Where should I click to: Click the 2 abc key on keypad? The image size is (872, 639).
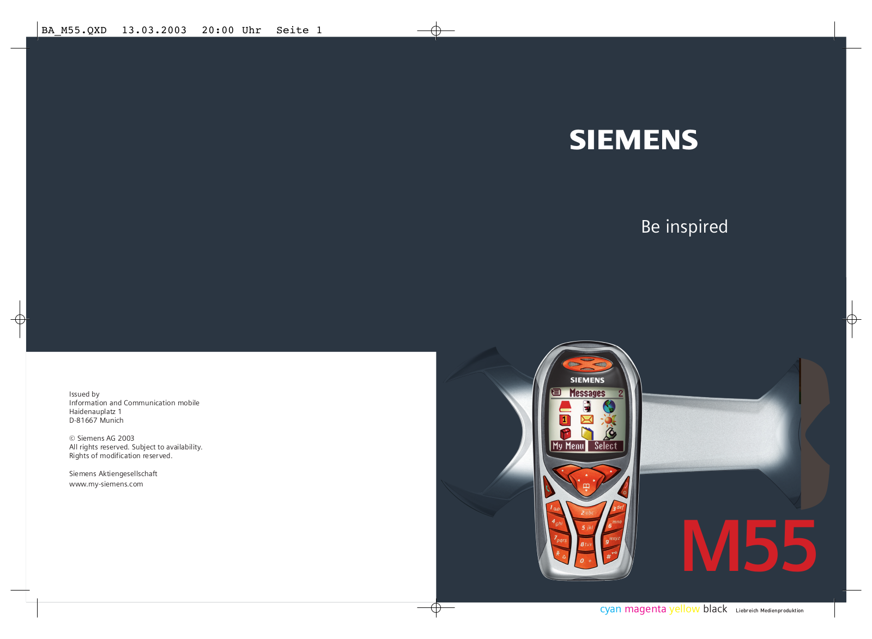[x=587, y=512]
